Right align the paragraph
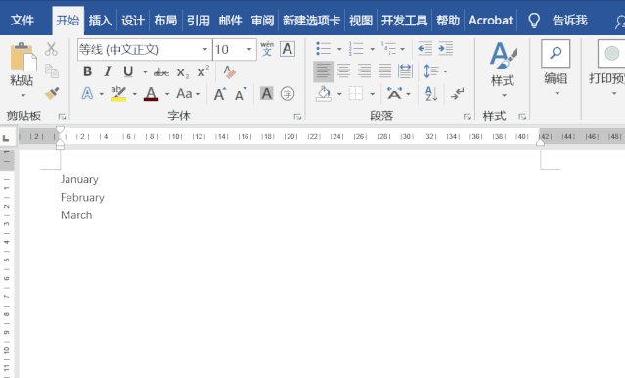 [364, 71]
